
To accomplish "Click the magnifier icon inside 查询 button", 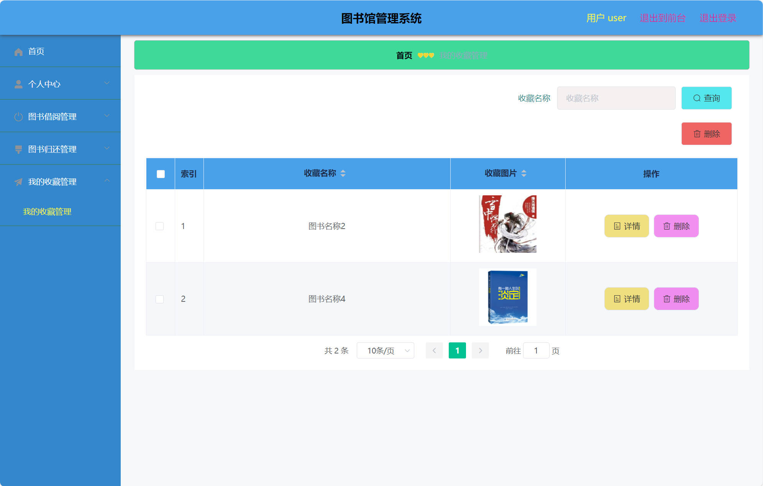I will pyautogui.click(x=697, y=98).
